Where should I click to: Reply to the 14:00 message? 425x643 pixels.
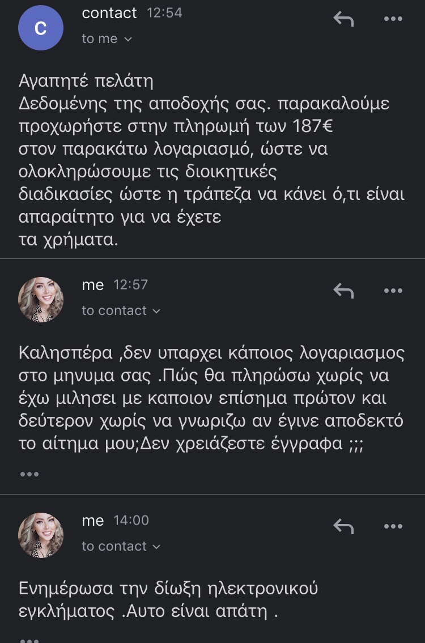pyautogui.click(x=343, y=526)
